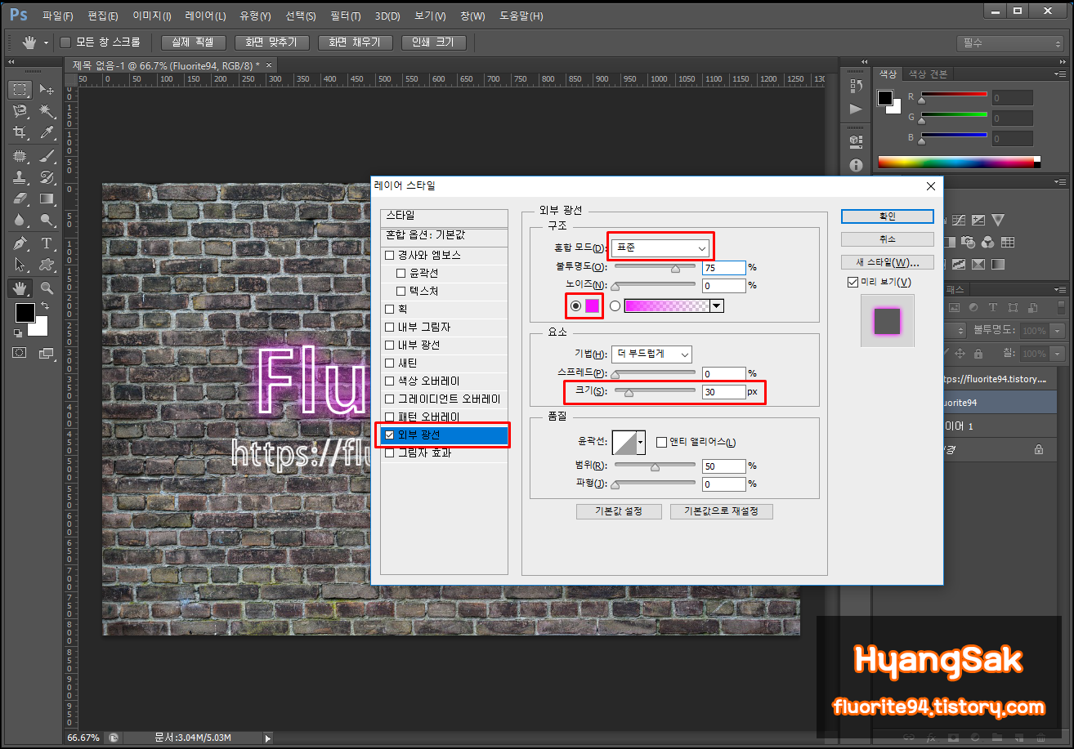Open the Image (이미지) menu

point(152,16)
